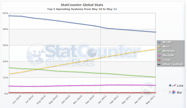Click the WinVista green legend marker

tap(159, 51)
